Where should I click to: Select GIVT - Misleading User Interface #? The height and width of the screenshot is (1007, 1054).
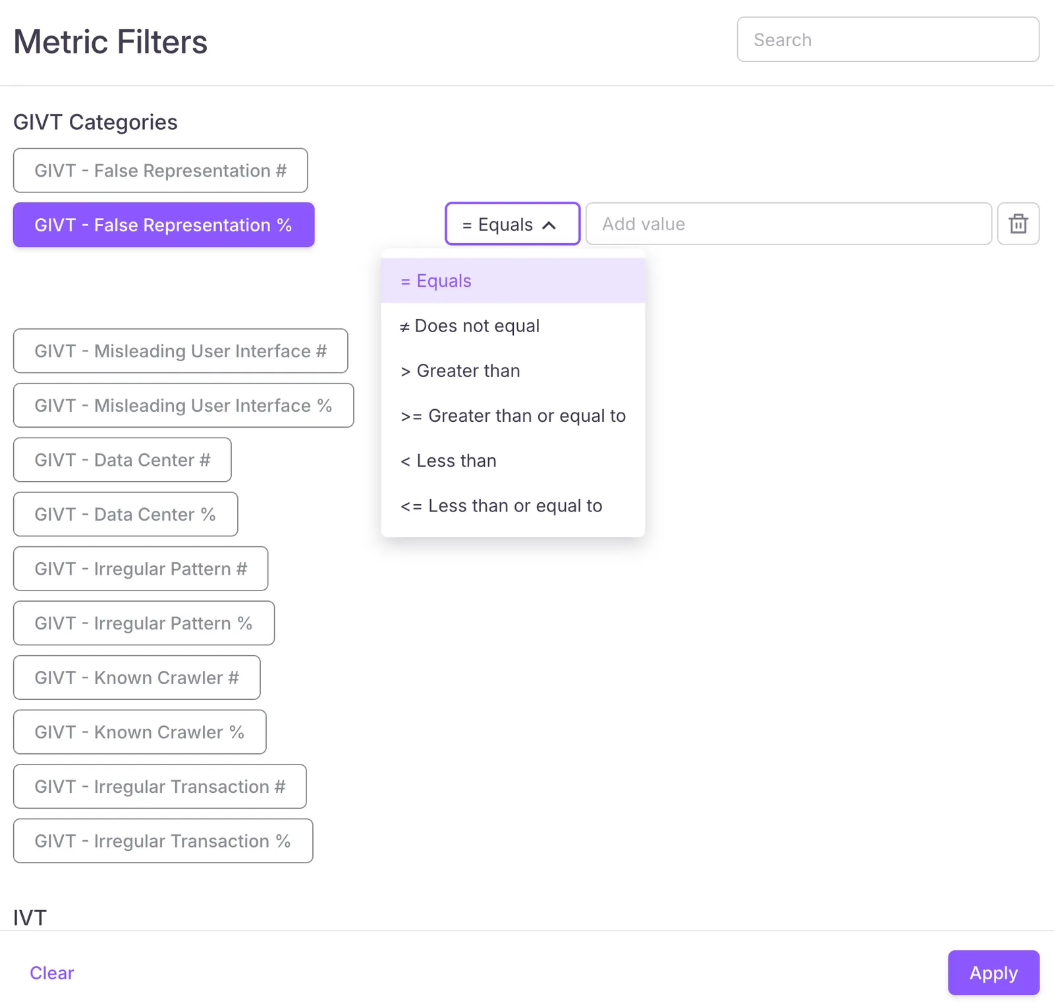[180, 351]
